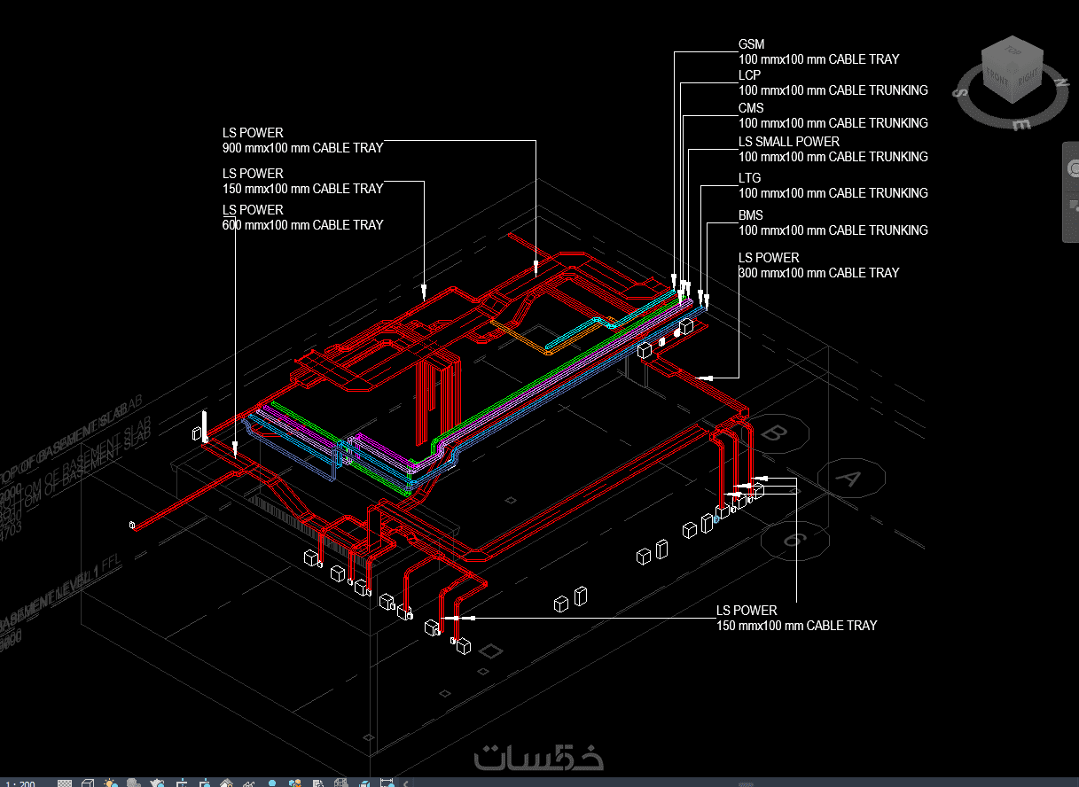1079x787 pixels.
Task: Click the FRONT face of the ViewCube
Action: [x=997, y=78]
